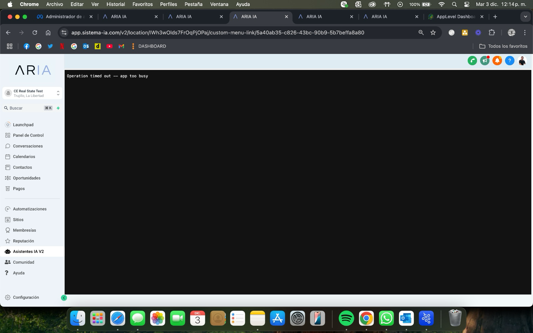Viewport: 533px width, 333px height.
Task: Open the Chrome browser menu dropdown
Action: [x=525, y=33]
